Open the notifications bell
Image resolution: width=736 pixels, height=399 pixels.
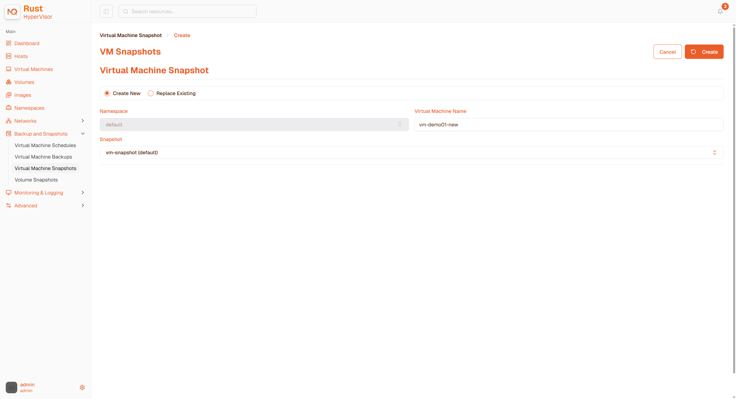720,11
